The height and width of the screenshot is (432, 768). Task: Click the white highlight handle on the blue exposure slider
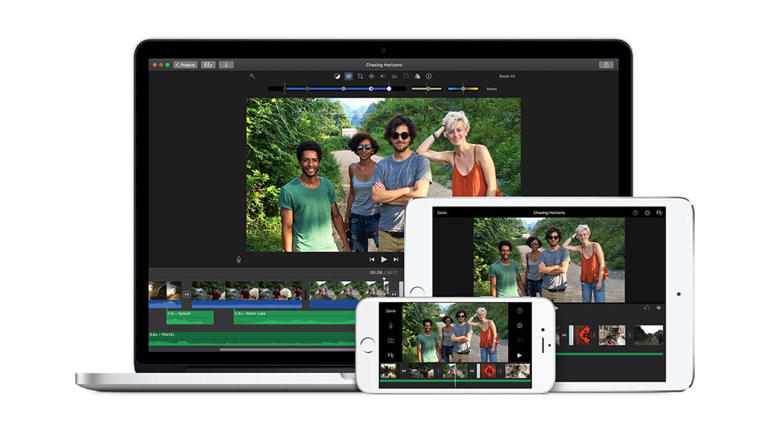[389, 89]
